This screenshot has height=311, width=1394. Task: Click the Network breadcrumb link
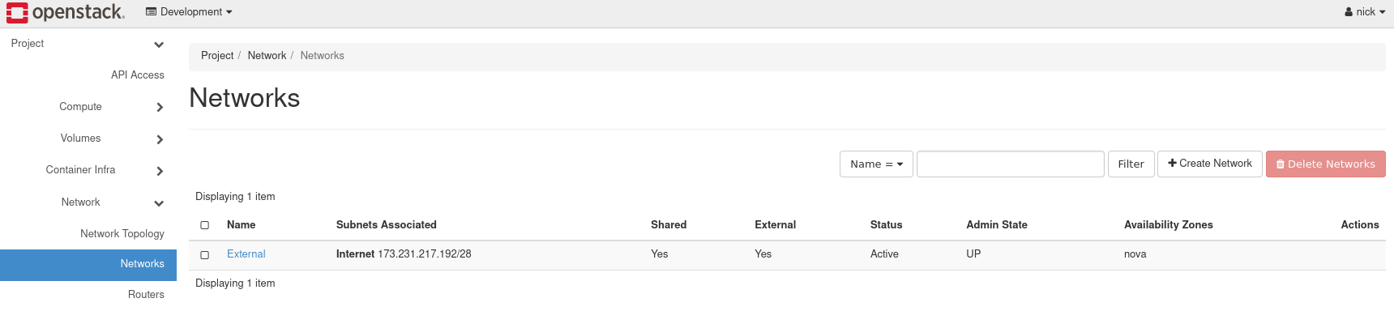(267, 56)
